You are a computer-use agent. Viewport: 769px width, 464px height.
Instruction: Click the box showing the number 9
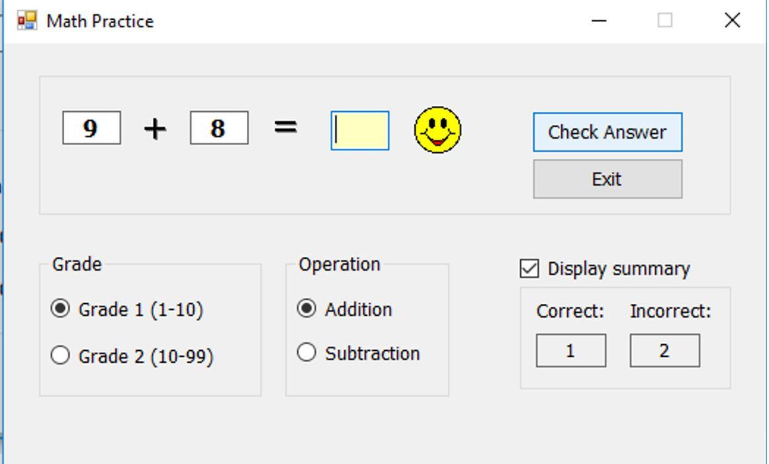[x=91, y=128]
